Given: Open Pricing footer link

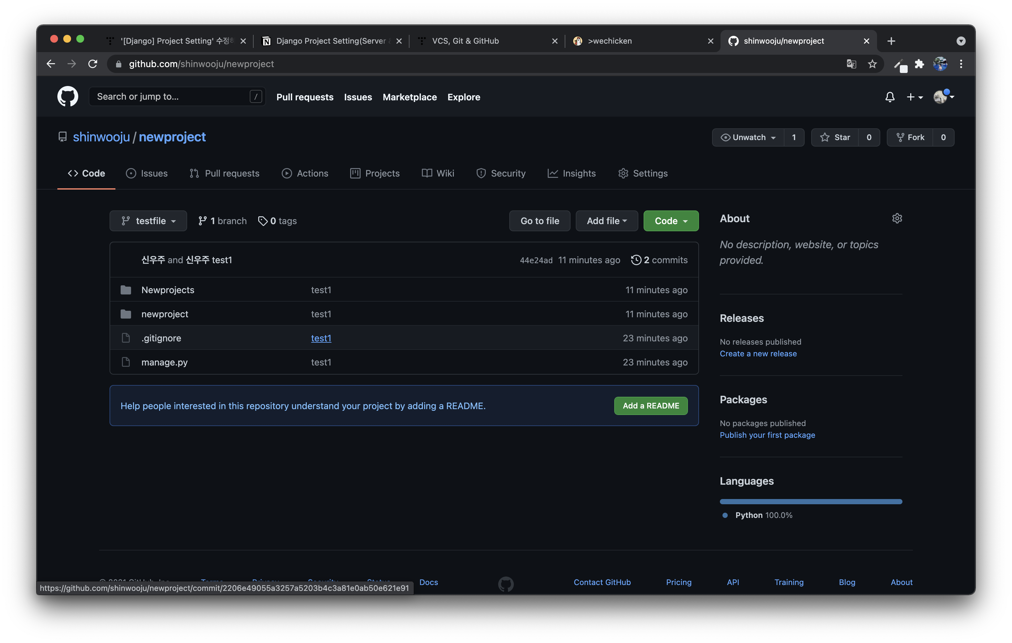Looking at the screenshot, I should tap(678, 582).
